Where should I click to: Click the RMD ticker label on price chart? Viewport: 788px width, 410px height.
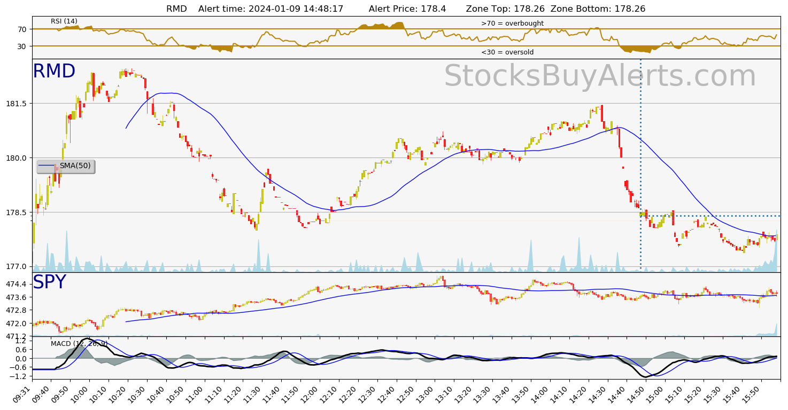pyautogui.click(x=54, y=72)
